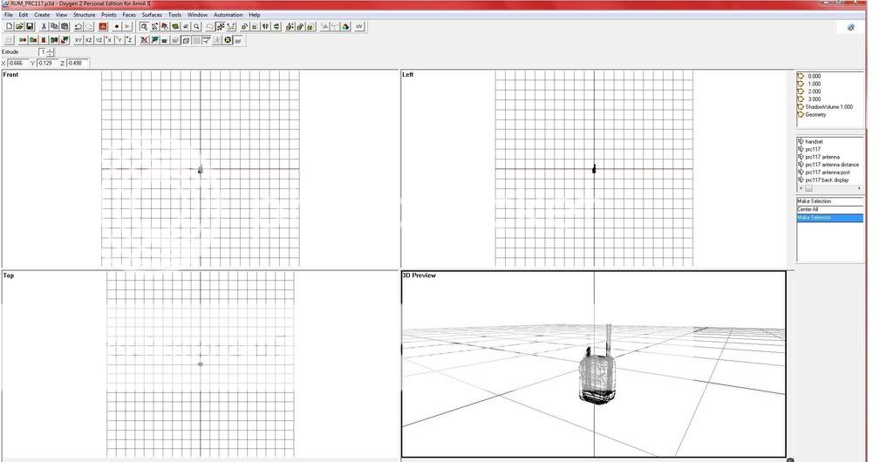Click the Open file folder icon
The image size is (893, 462).
(19, 27)
